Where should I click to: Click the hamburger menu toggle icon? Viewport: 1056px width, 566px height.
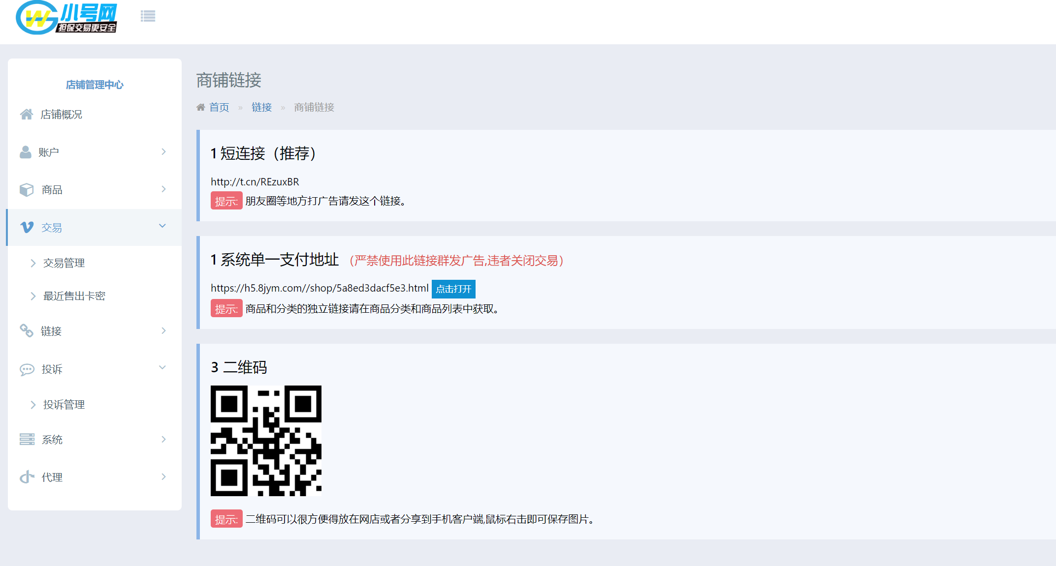point(148,16)
